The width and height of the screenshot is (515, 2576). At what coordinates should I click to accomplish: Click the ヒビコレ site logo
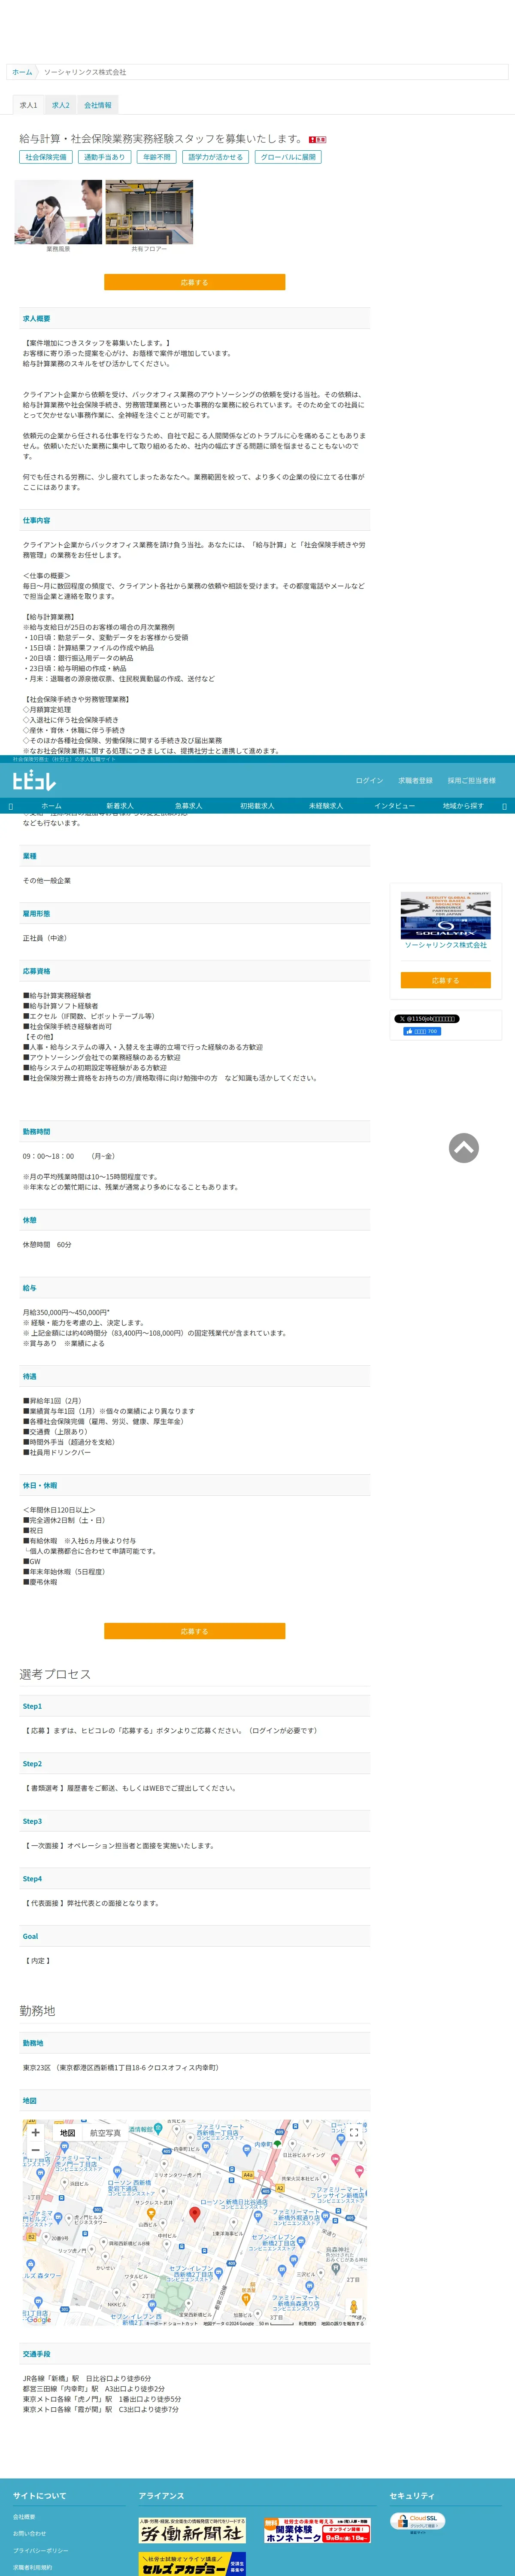pos(34,781)
